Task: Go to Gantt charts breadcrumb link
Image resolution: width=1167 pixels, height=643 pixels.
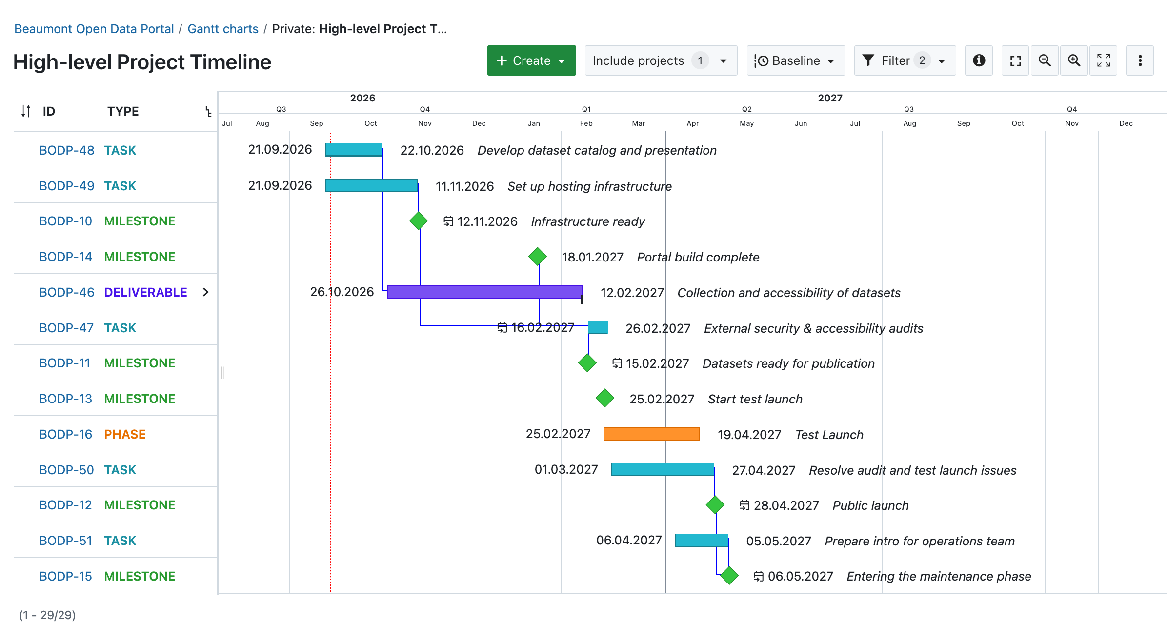Action: tap(223, 29)
